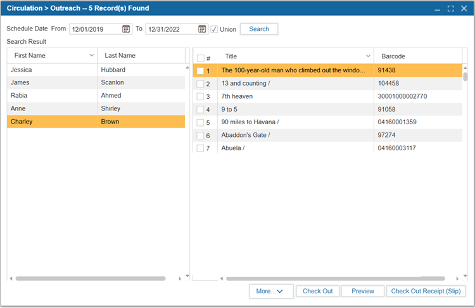The width and height of the screenshot is (475, 308).
Task: Click the titles list horizontal scrollbar
Action: click(x=335, y=278)
